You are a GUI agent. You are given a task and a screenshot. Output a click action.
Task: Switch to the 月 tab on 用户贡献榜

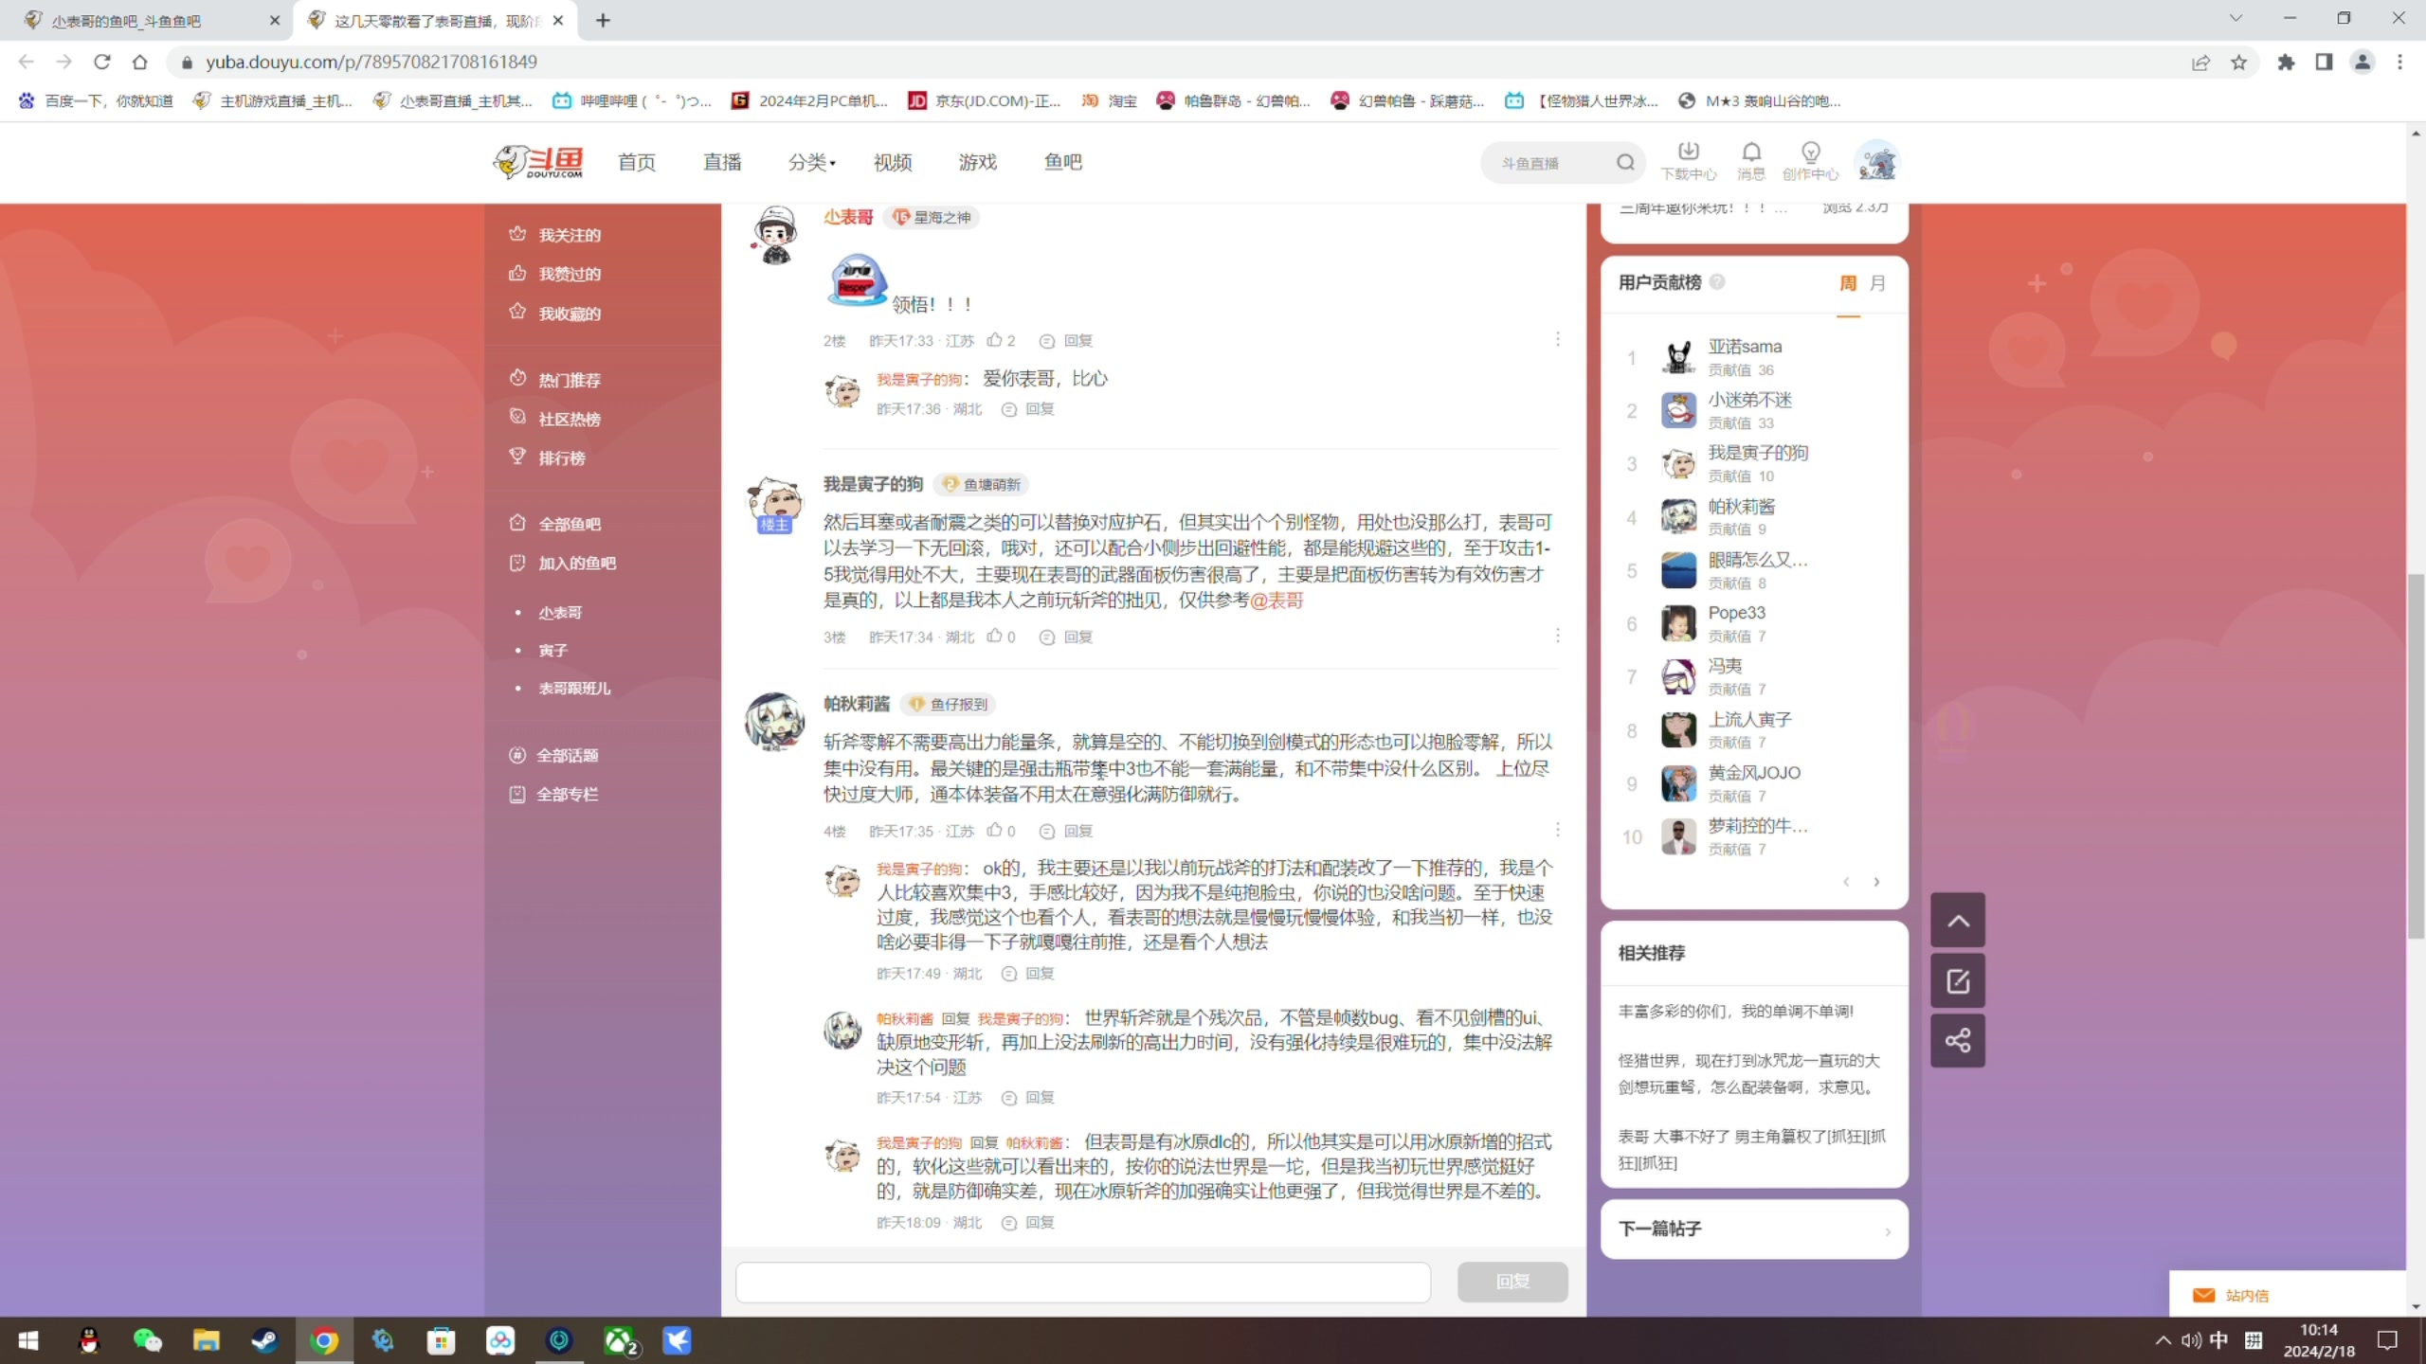click(1876, 282)
